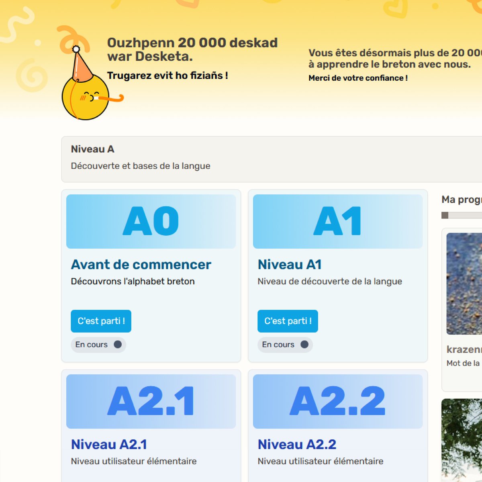Click 'Découverte et bases de la langue' subtitle
482x482 pixels.
point(141,166)
